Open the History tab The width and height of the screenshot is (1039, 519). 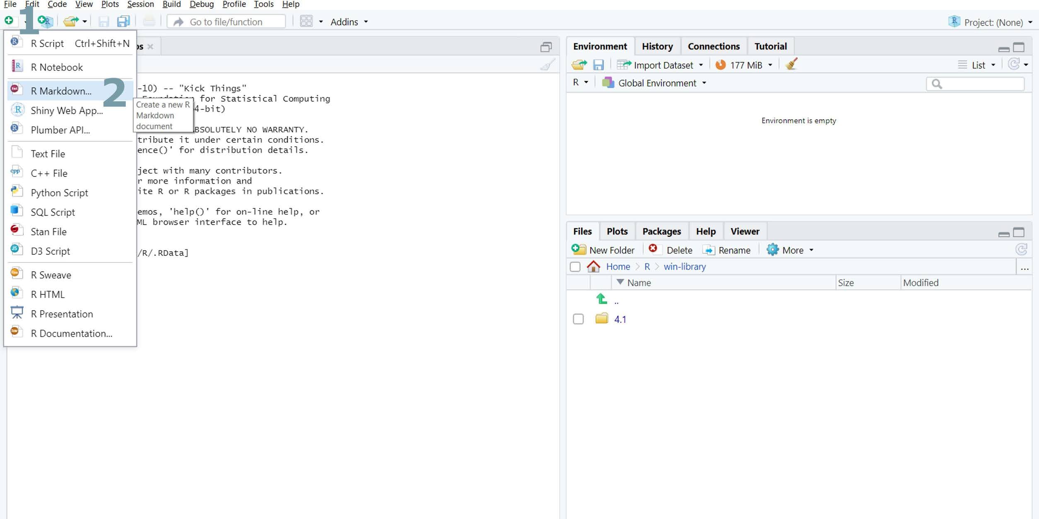pos(657,46)
